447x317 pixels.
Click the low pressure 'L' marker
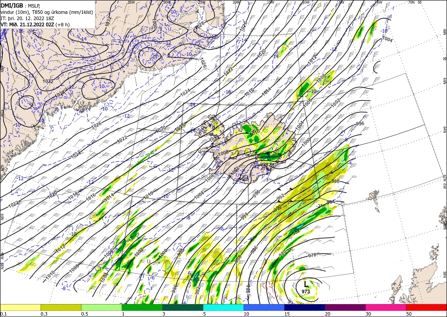click(306, 284)
